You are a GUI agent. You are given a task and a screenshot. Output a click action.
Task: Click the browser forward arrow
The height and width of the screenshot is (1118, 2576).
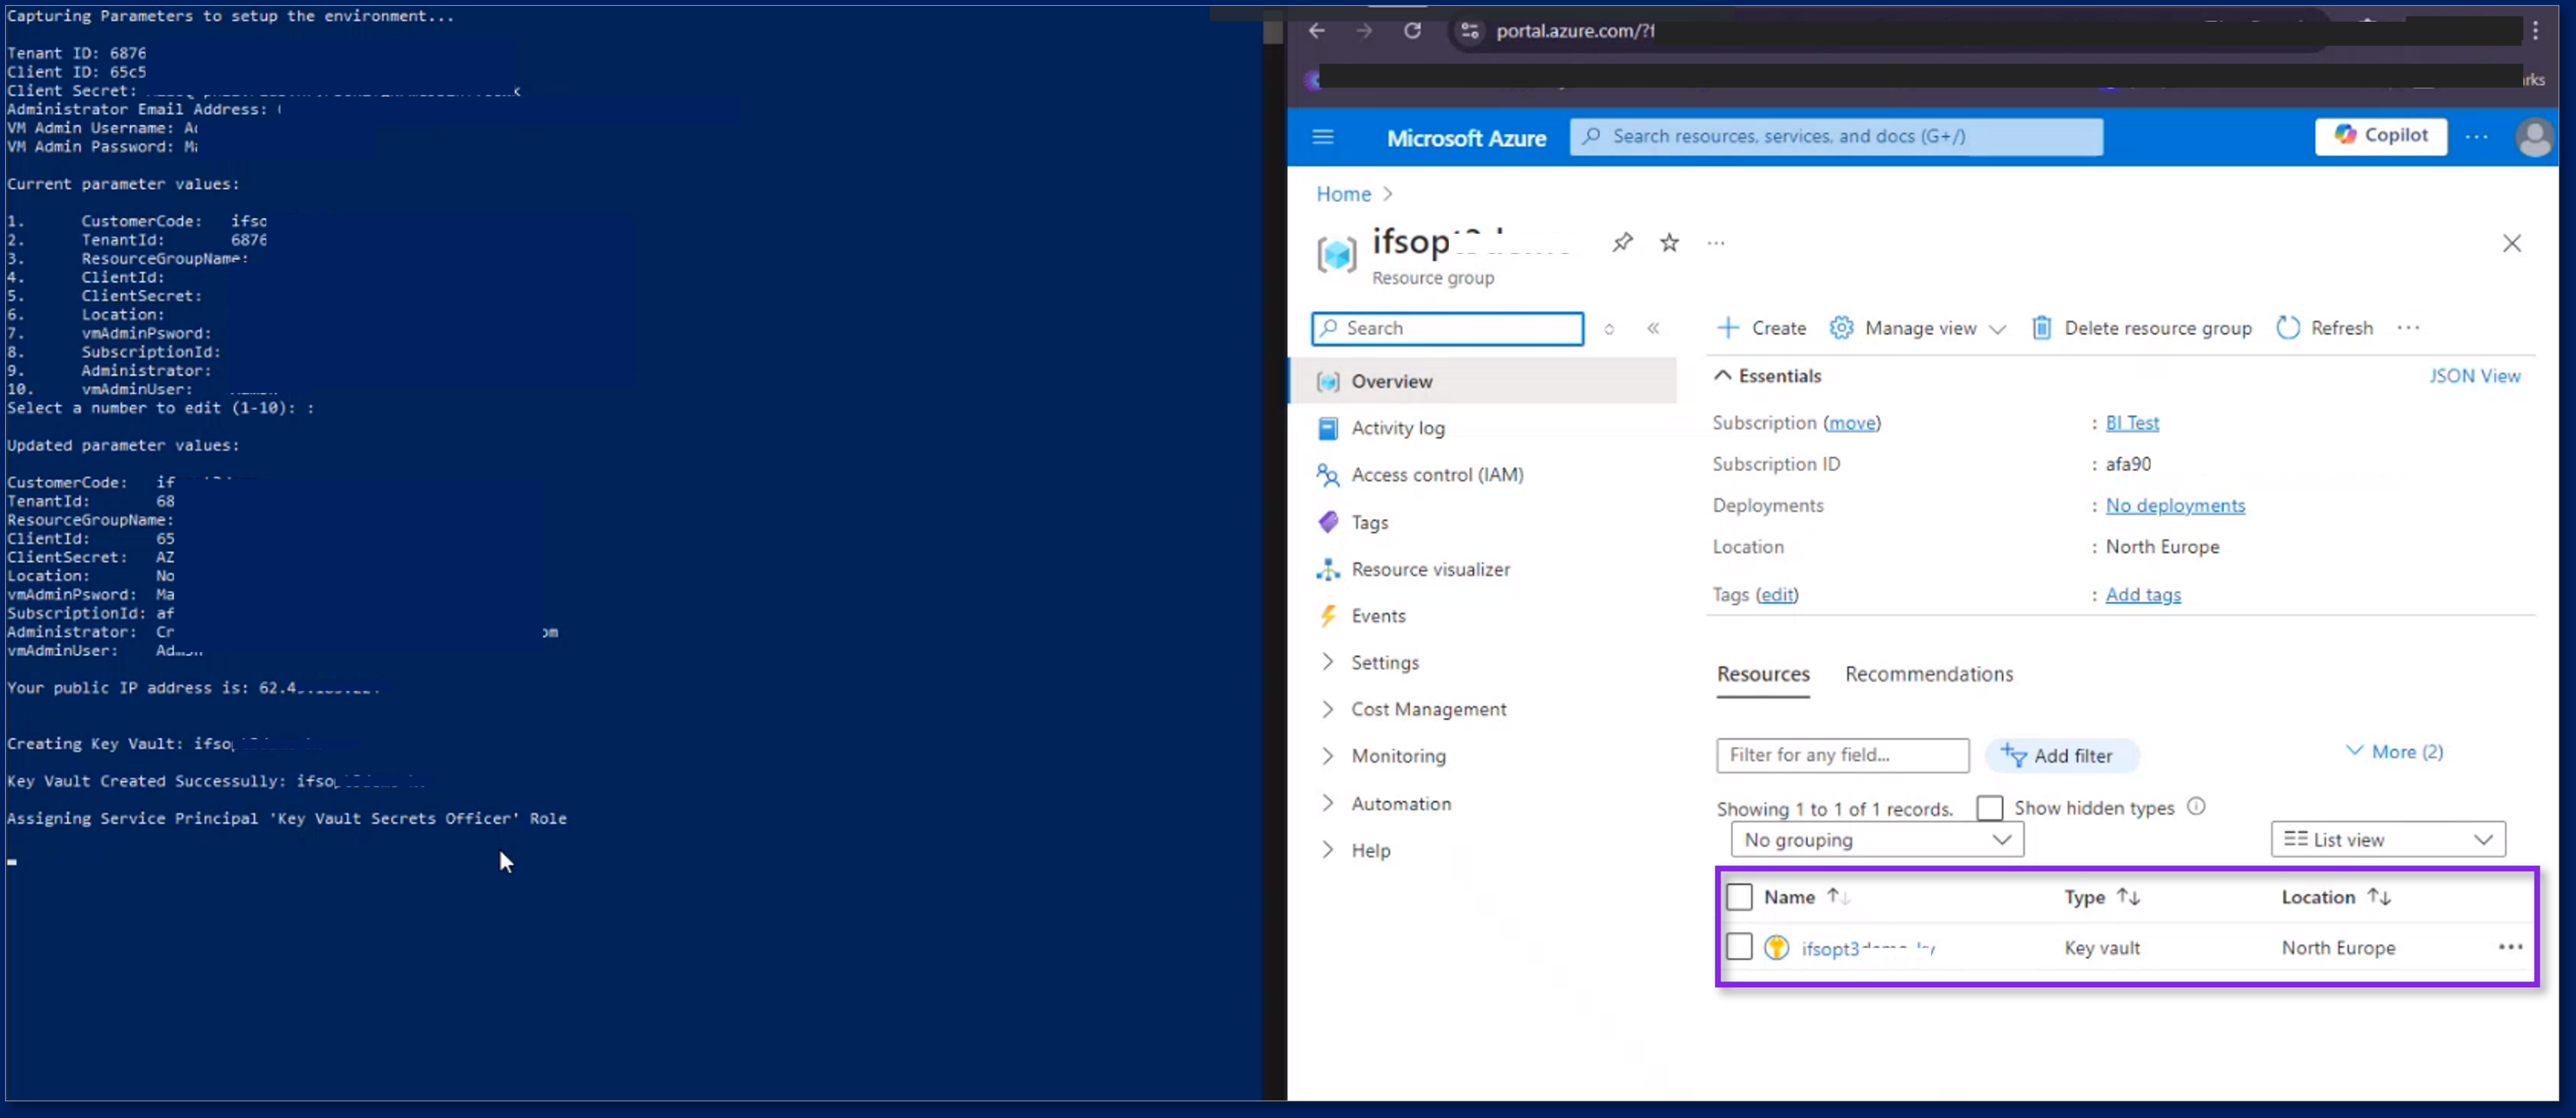coord(1364,31)
